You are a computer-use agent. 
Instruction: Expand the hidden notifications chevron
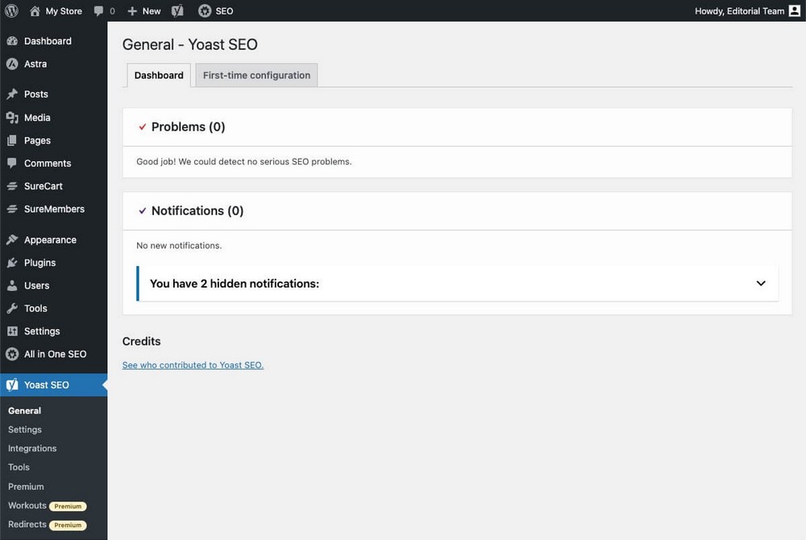click(761, 284)
